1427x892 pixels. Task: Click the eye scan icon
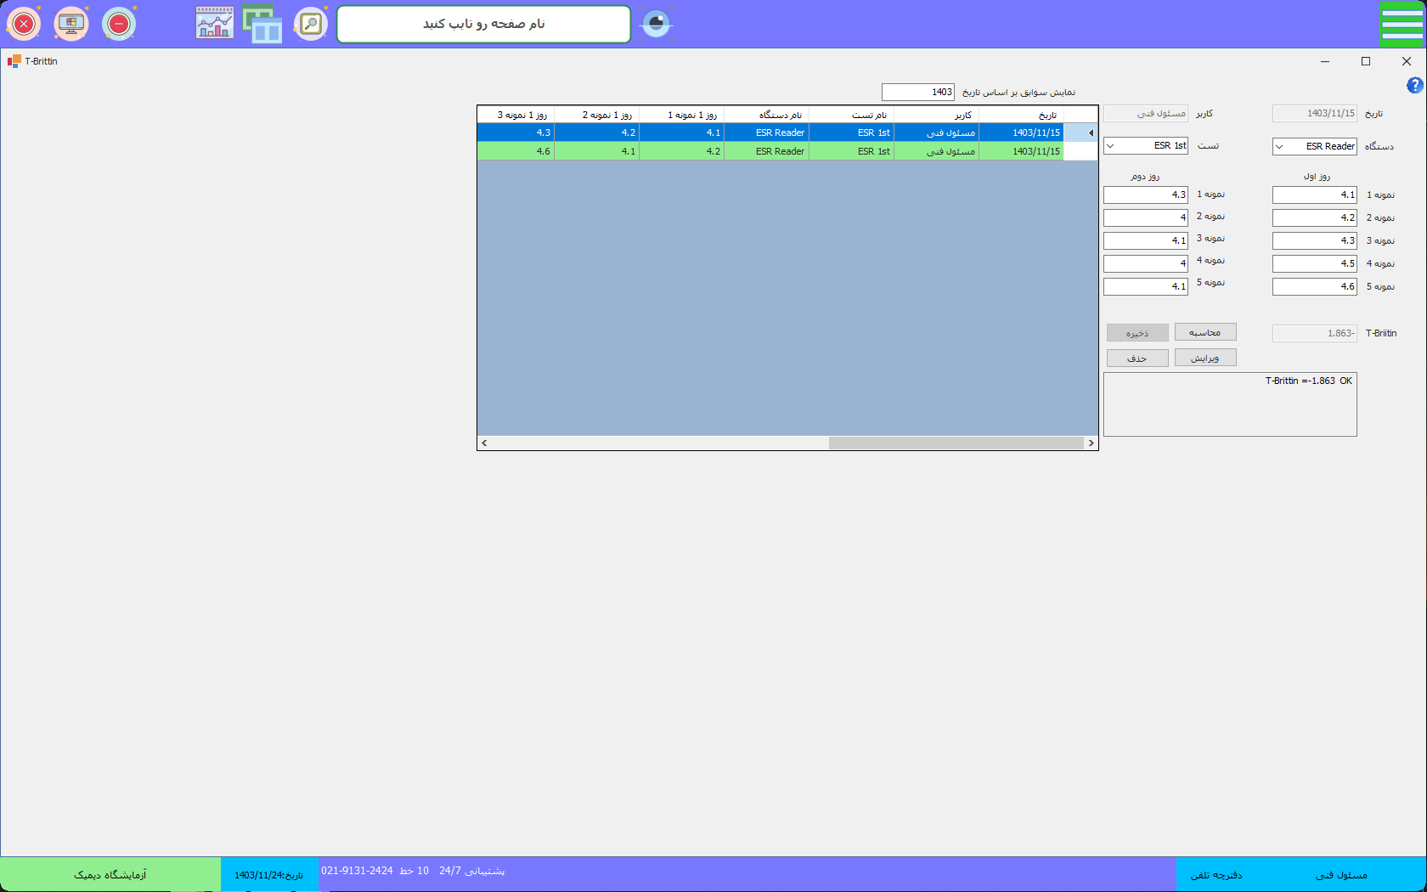pyautogui.click(x=656, y=24)
